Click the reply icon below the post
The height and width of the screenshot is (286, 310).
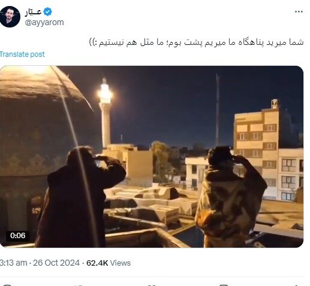7,285
